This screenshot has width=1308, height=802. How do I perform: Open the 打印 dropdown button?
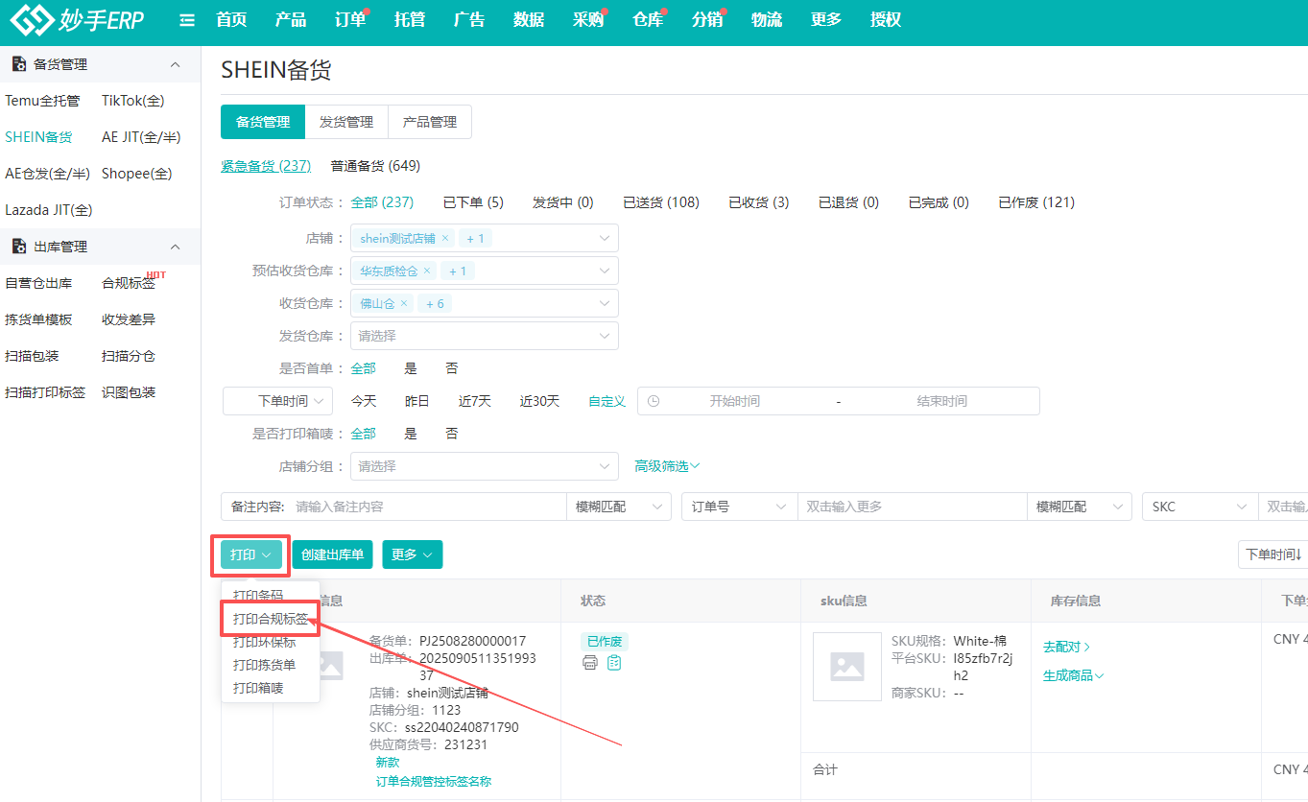pos(251,554)
